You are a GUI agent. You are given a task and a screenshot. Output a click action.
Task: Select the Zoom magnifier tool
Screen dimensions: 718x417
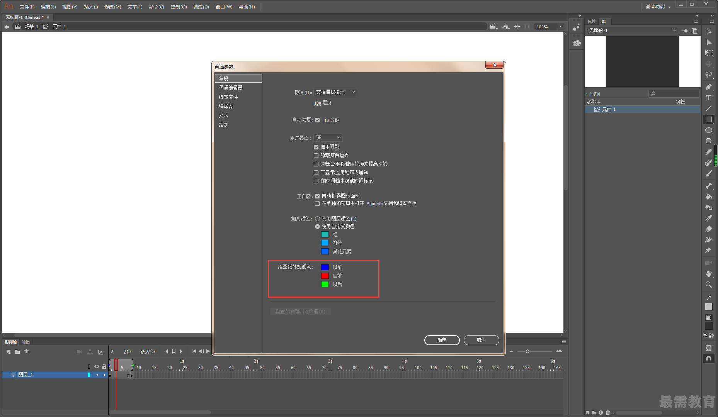click(x=709, y=284)
